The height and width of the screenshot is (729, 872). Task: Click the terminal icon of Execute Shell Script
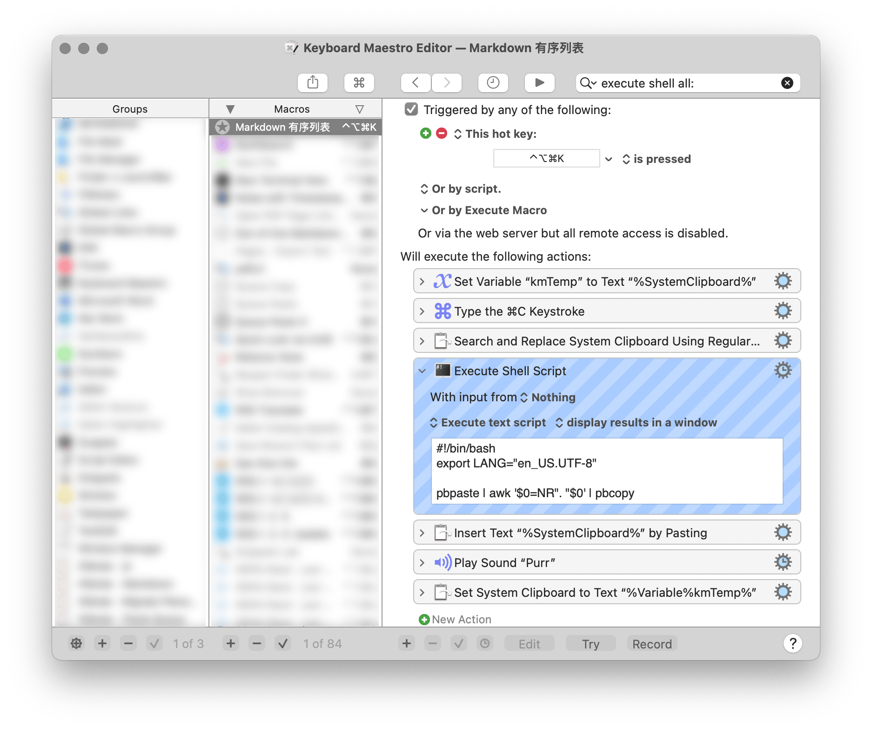[443, 371]
